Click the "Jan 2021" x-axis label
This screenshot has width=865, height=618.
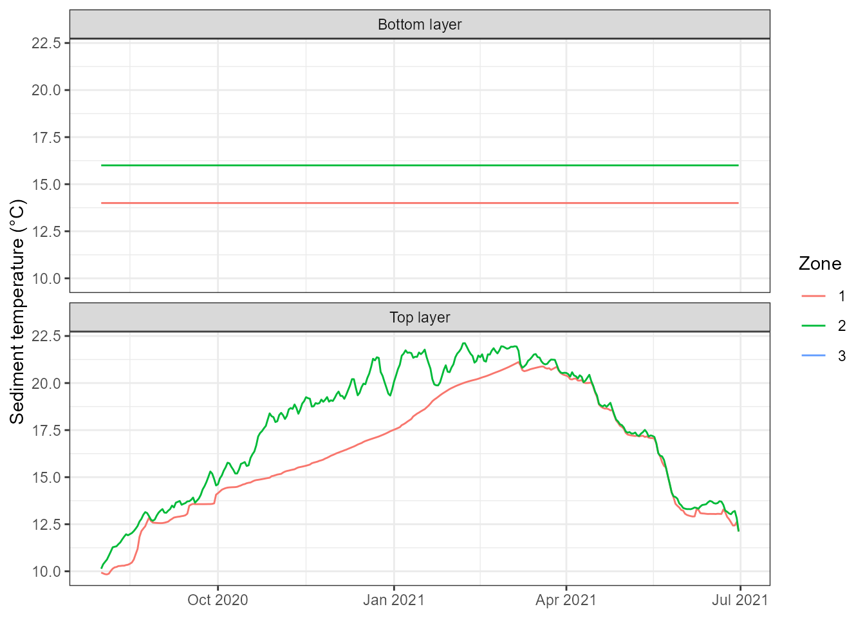tap(394, 600)
